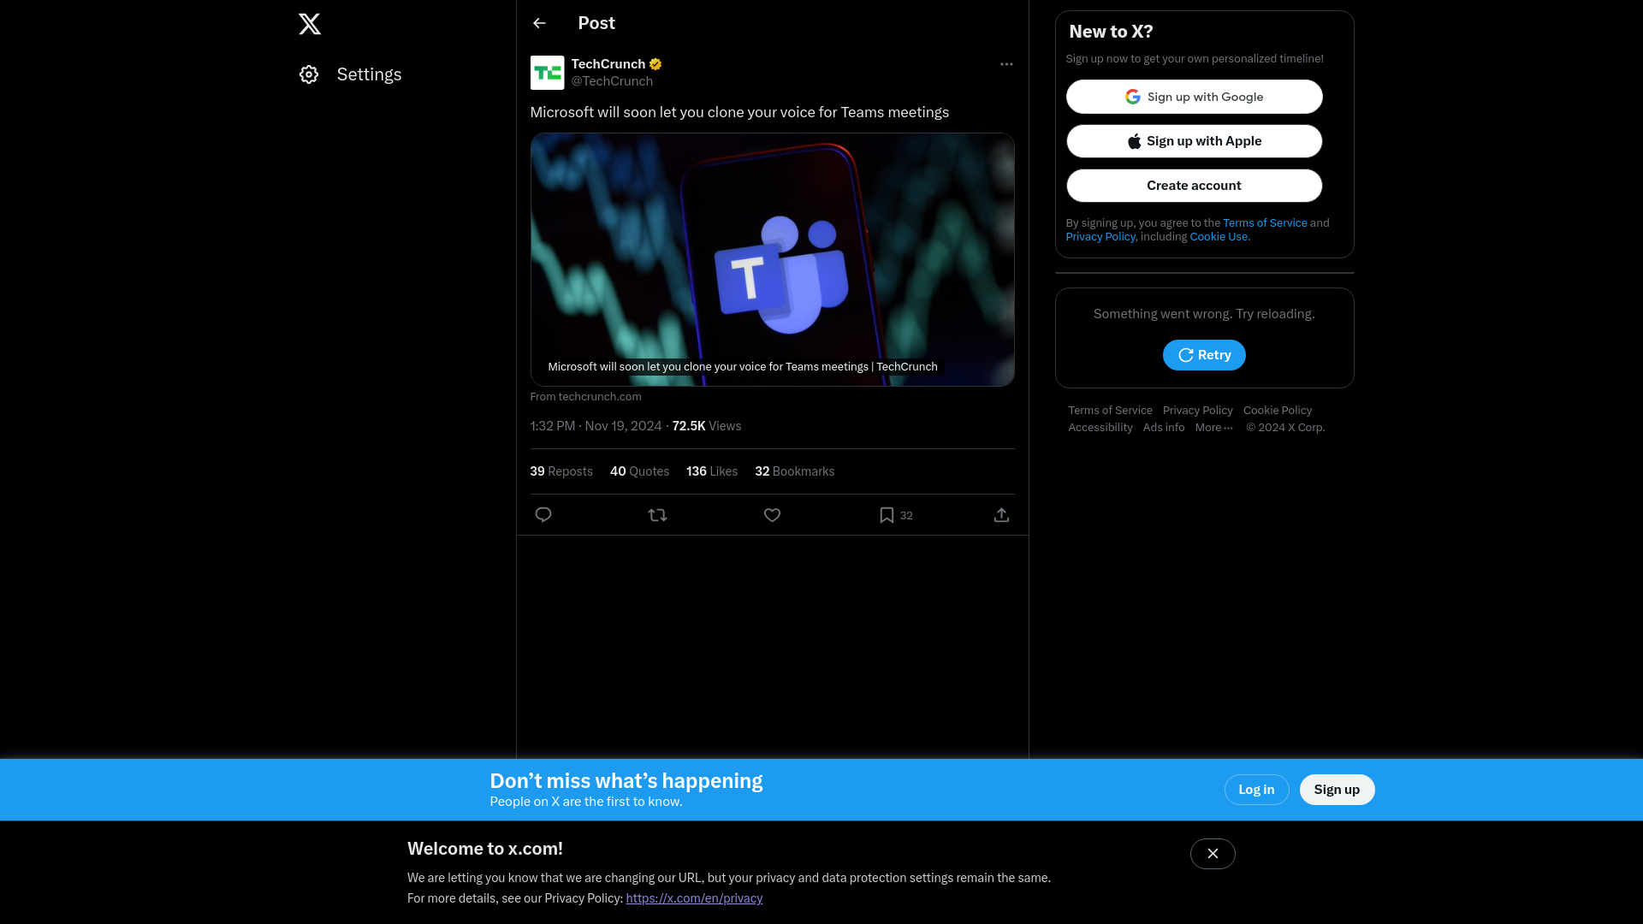Click the more options ellipsis menu
This screenshot has width=1643, height=924.
click(x=1006, y=64)
